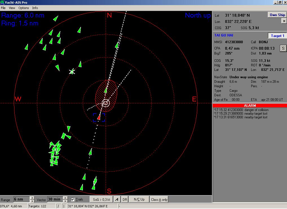287x209 pixels.
Task: Open the File menu
Action: (3, 8)
